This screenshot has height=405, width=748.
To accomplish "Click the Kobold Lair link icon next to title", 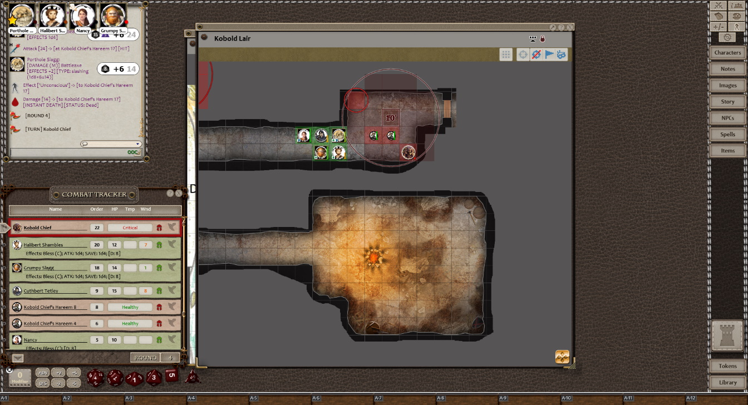I will click(204, 38).
